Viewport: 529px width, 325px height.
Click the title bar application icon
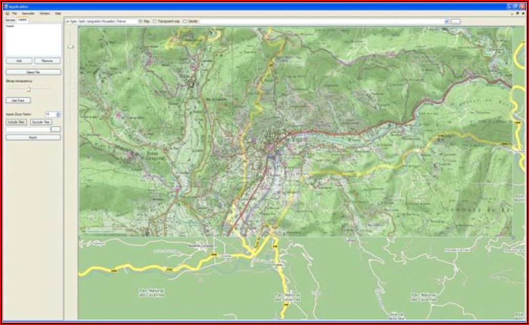click(x=6, y=6)
